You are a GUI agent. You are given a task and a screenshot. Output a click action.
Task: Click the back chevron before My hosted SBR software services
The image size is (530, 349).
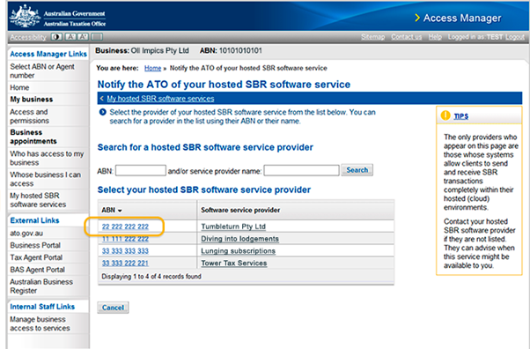coord(102,99)
